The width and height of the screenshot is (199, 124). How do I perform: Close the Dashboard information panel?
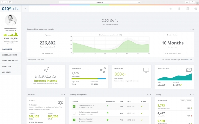[193, 29]
